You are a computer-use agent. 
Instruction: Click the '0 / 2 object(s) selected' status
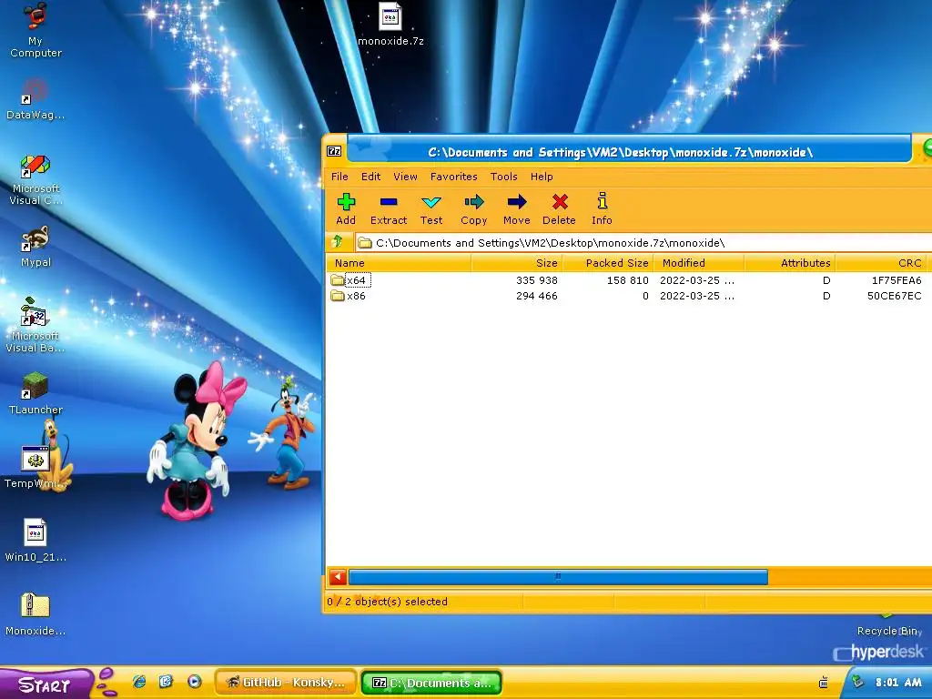387,602
